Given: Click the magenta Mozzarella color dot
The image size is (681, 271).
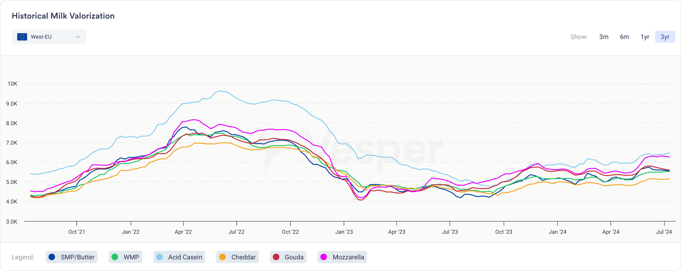Looking at the screenshot, I should (324, 257).
